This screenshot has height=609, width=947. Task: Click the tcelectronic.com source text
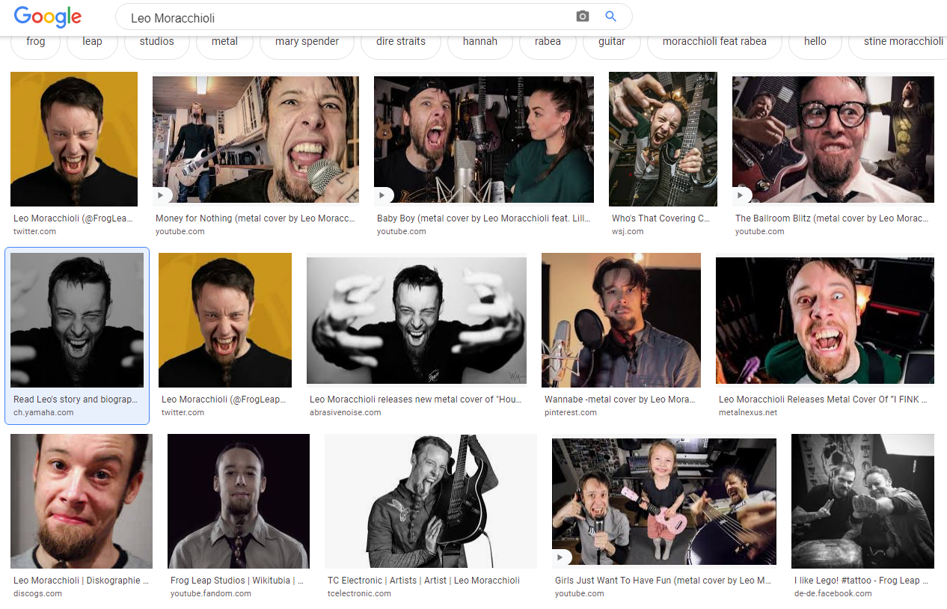359,594
